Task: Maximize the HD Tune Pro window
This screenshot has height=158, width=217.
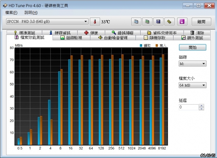Action: (x=198, y=6)
